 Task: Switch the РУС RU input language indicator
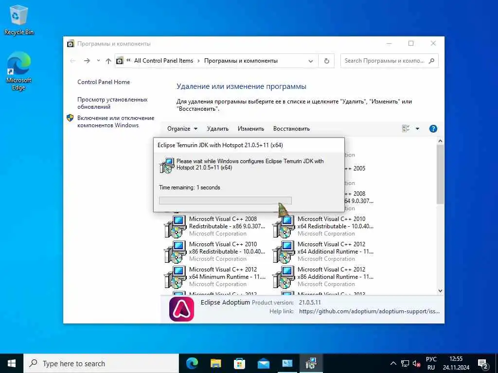pos(431,363)
